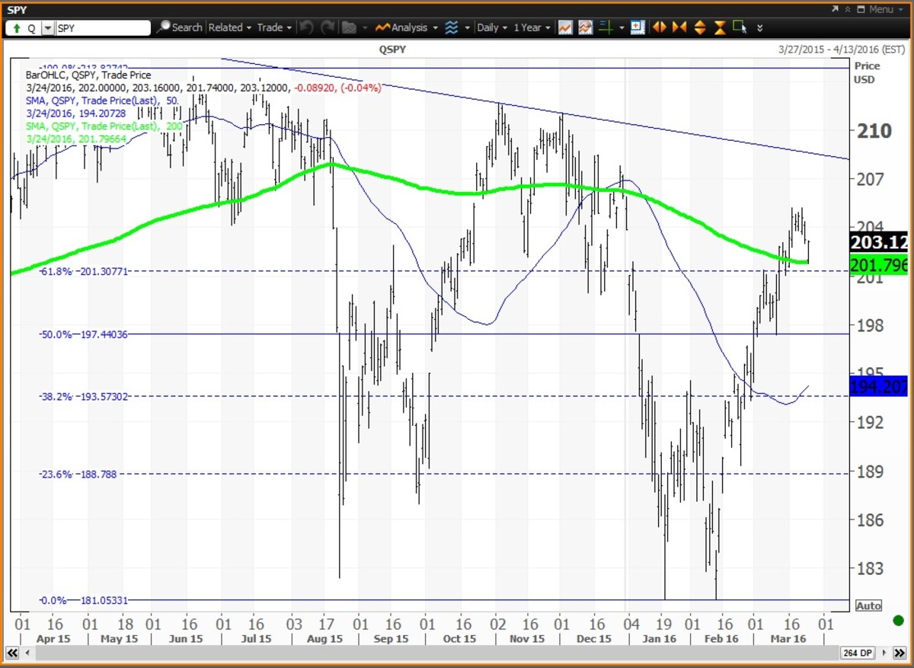
Task: Click the orange horizontal expand arrows icon
Action: coord(660,27)
